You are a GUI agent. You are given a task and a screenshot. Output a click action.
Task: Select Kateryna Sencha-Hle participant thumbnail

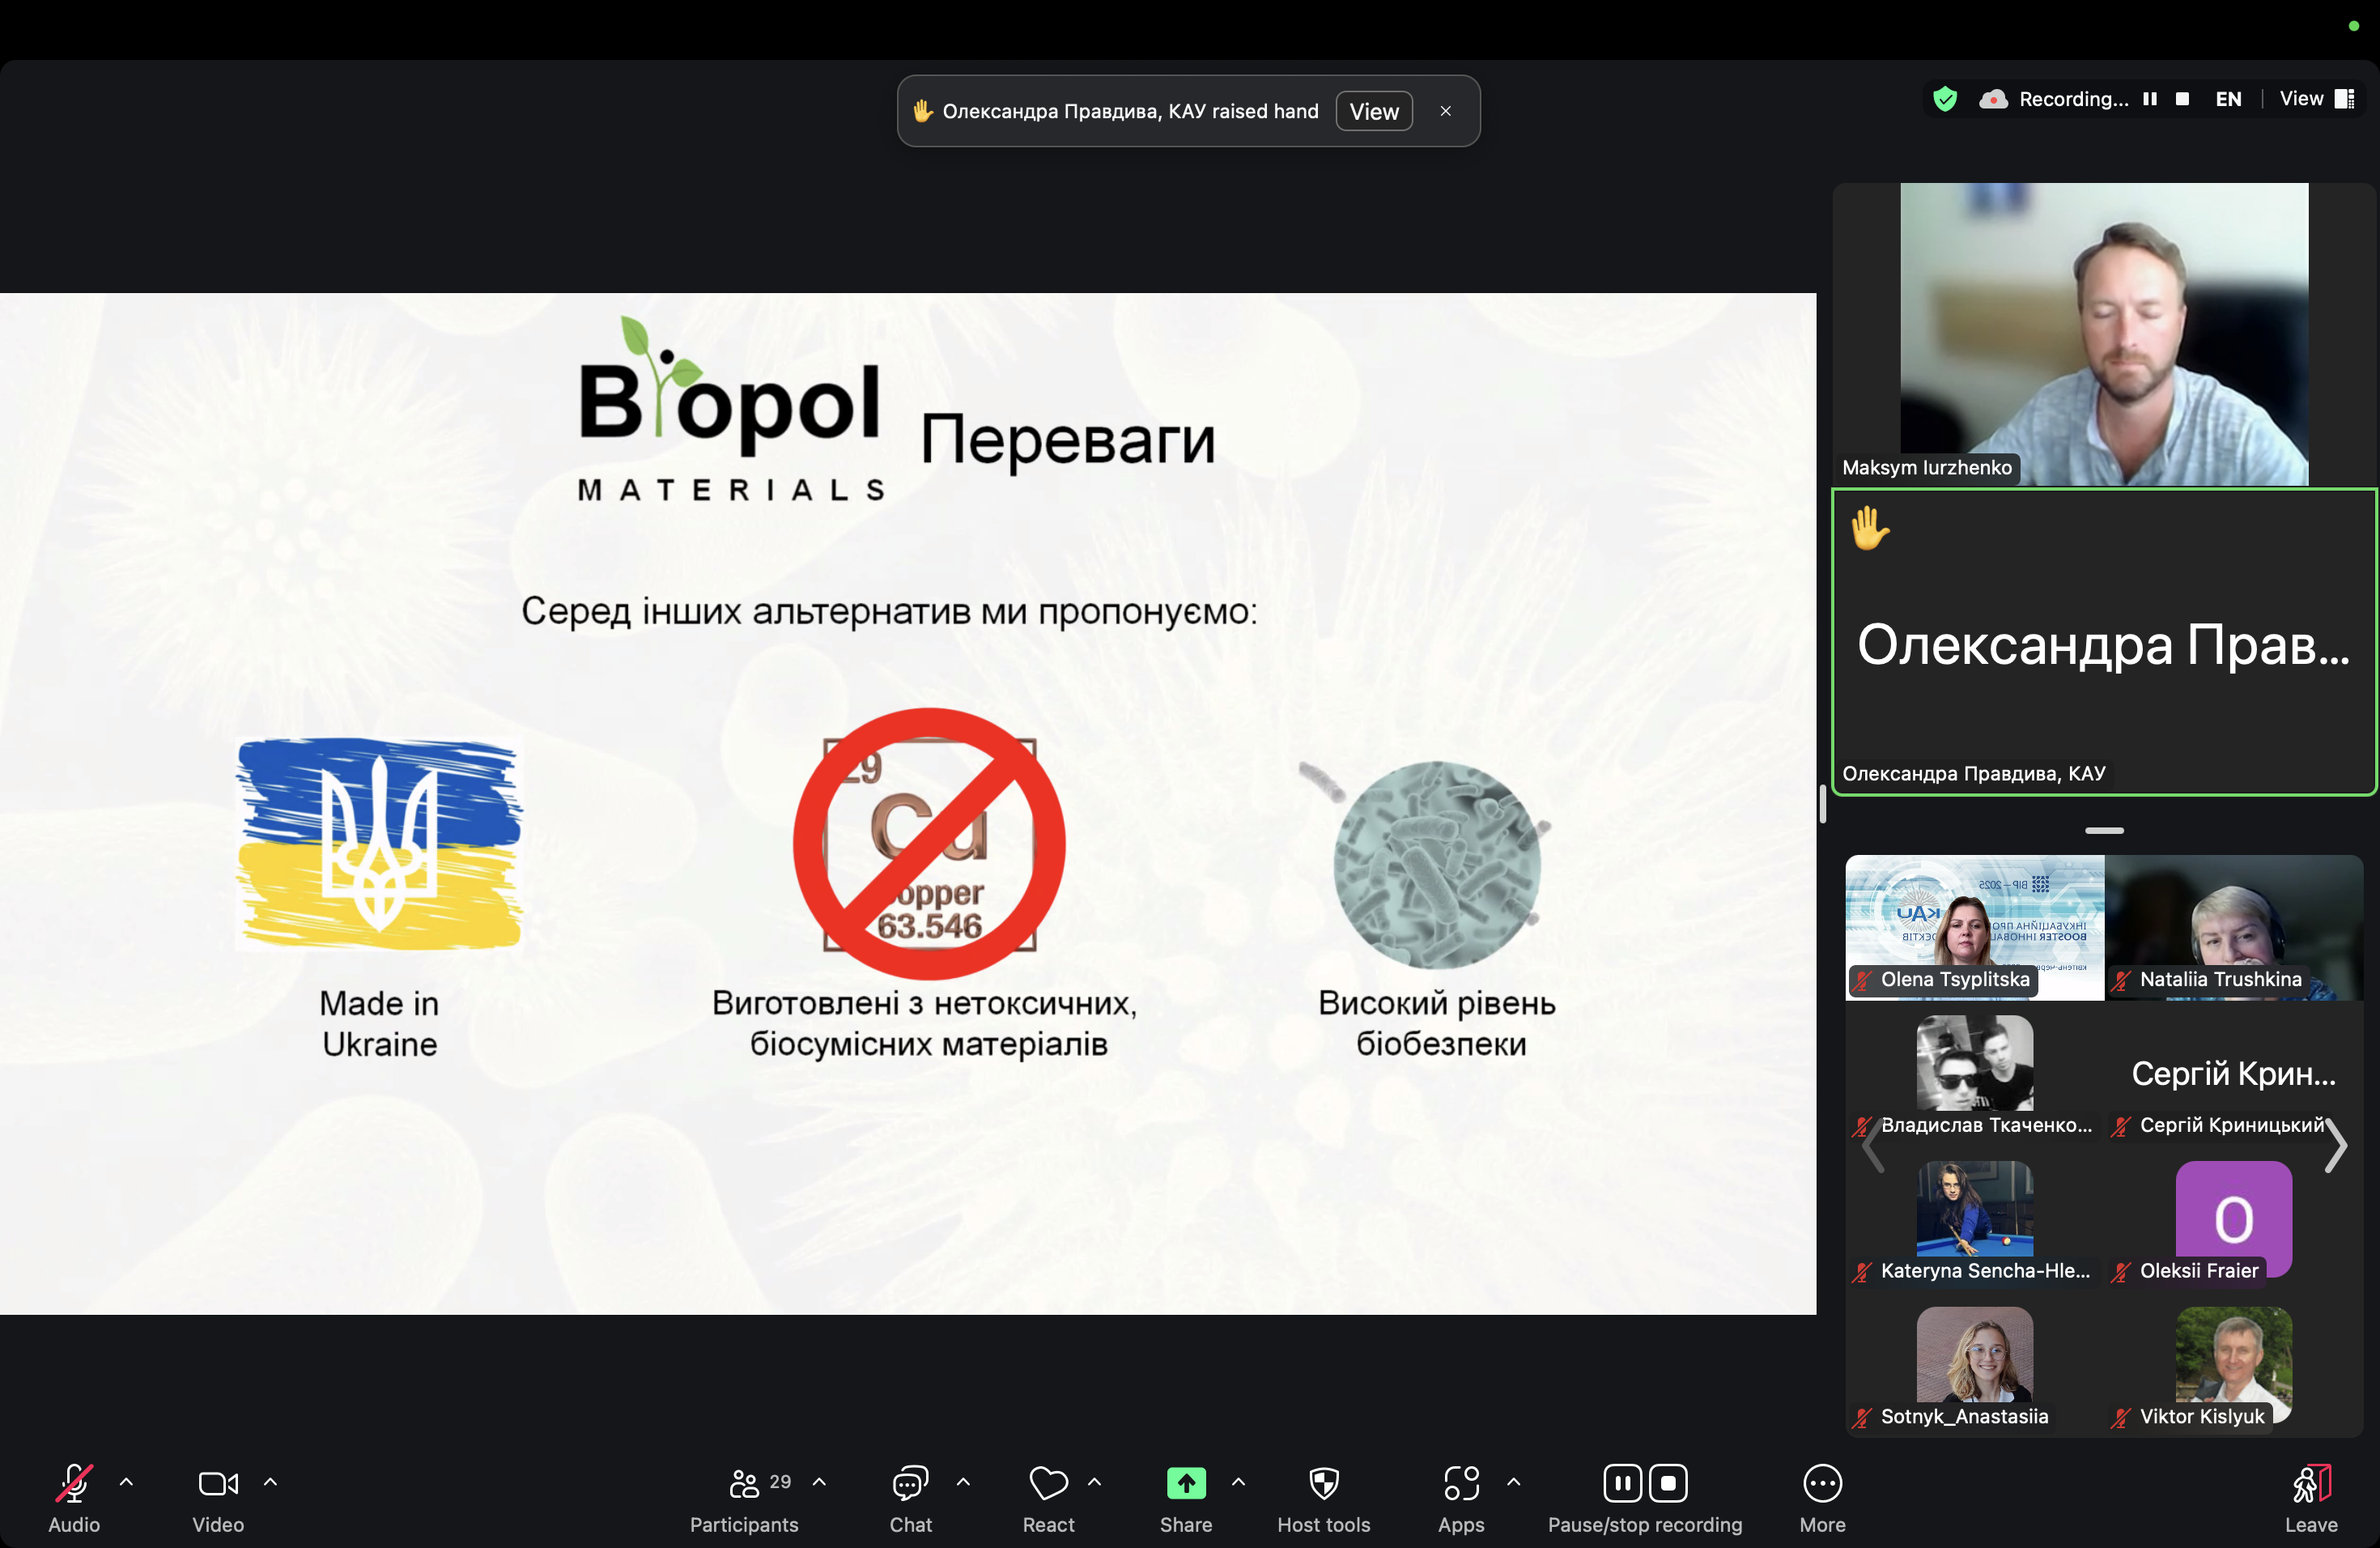tap(1974, 1218)
